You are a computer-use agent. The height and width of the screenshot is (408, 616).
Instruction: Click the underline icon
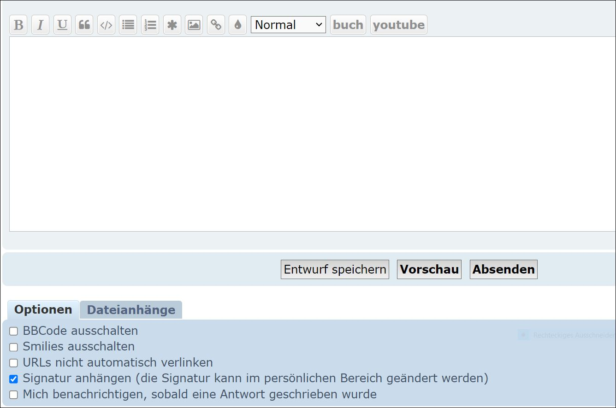62,25
